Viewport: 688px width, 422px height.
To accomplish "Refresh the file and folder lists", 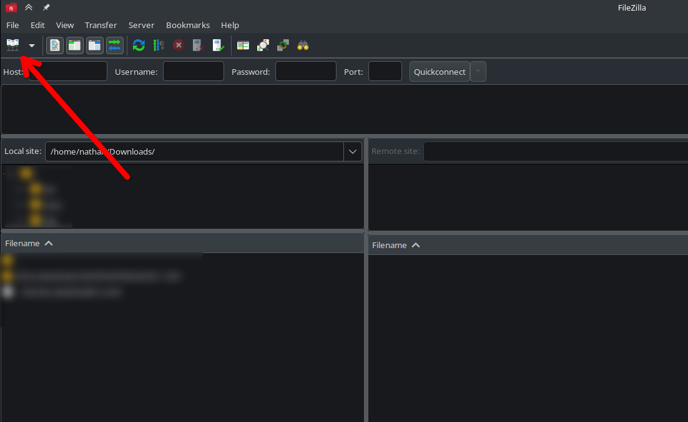I will coord(139,45).
